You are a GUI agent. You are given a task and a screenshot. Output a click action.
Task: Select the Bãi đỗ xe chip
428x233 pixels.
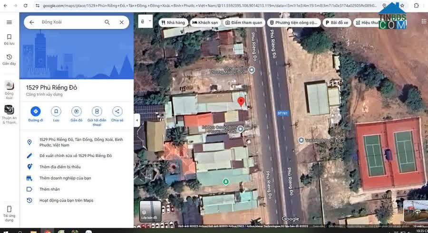(337, 22)
